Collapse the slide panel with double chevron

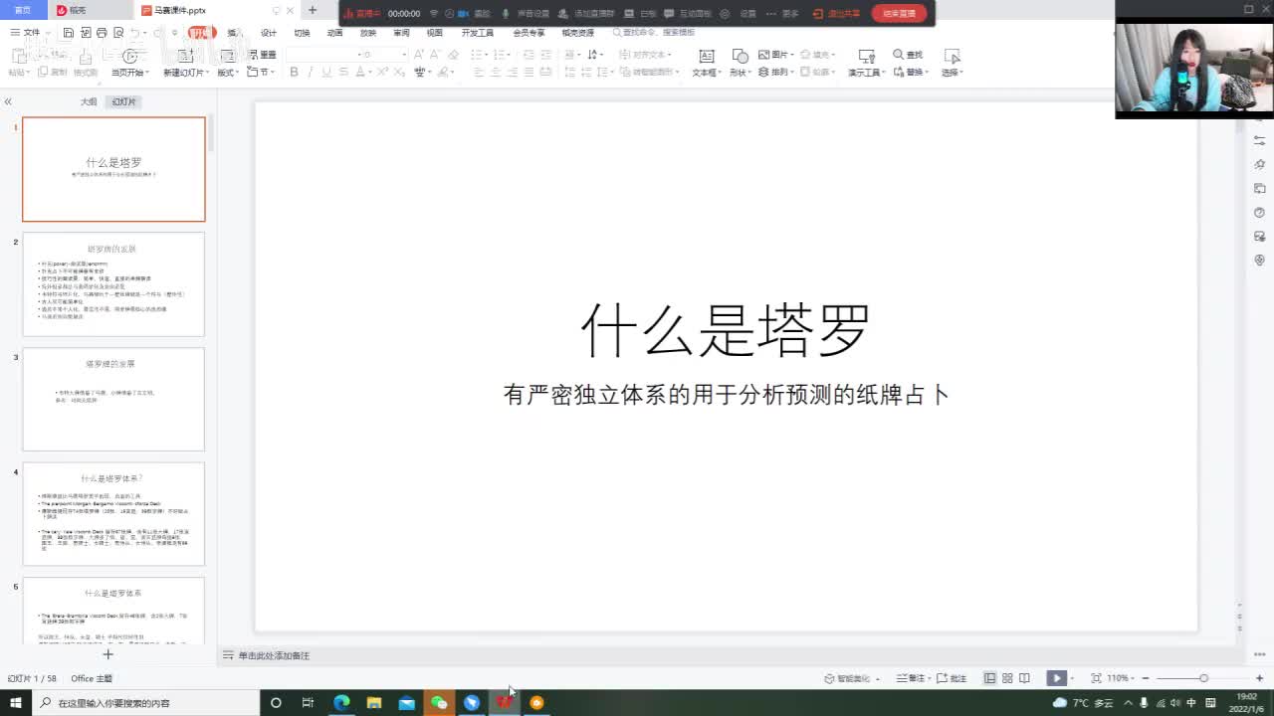coord(8,101)
